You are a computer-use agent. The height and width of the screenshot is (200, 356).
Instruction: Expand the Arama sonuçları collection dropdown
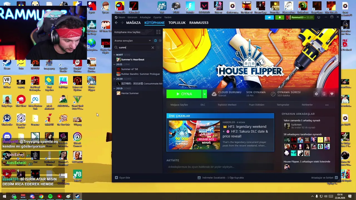point(150,41)
